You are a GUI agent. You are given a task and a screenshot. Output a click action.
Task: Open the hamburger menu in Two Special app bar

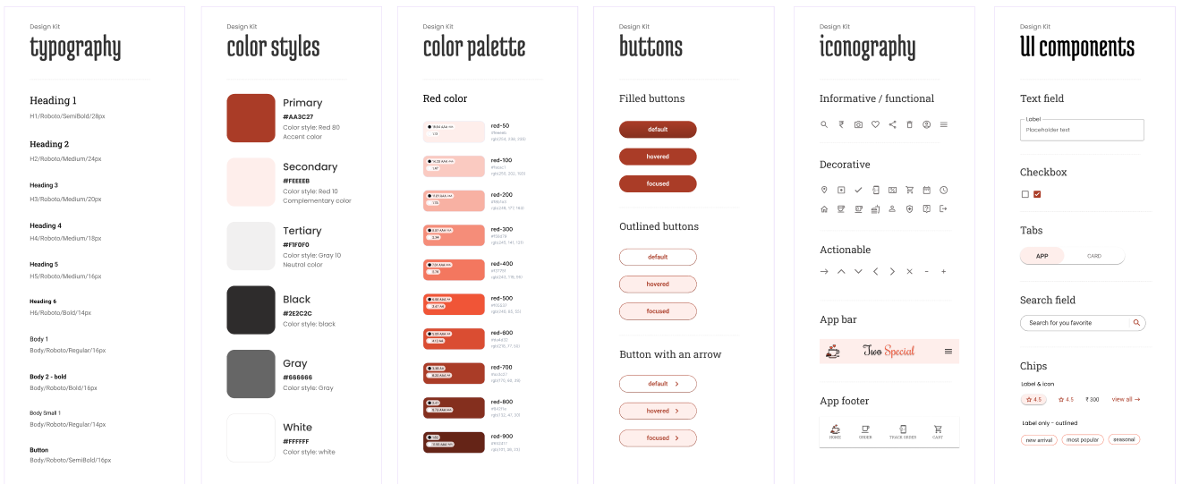[x=948, y=352]
